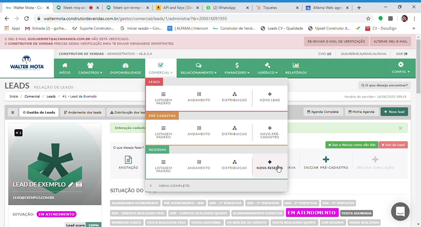Click Sair e Marcar como não lido

pos(352,145)
